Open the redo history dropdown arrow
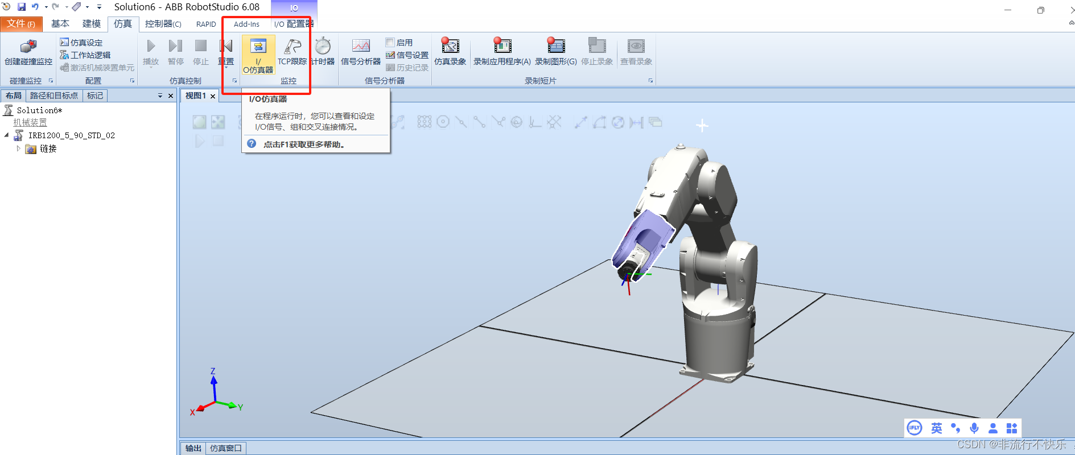 [x=67, y=7]
